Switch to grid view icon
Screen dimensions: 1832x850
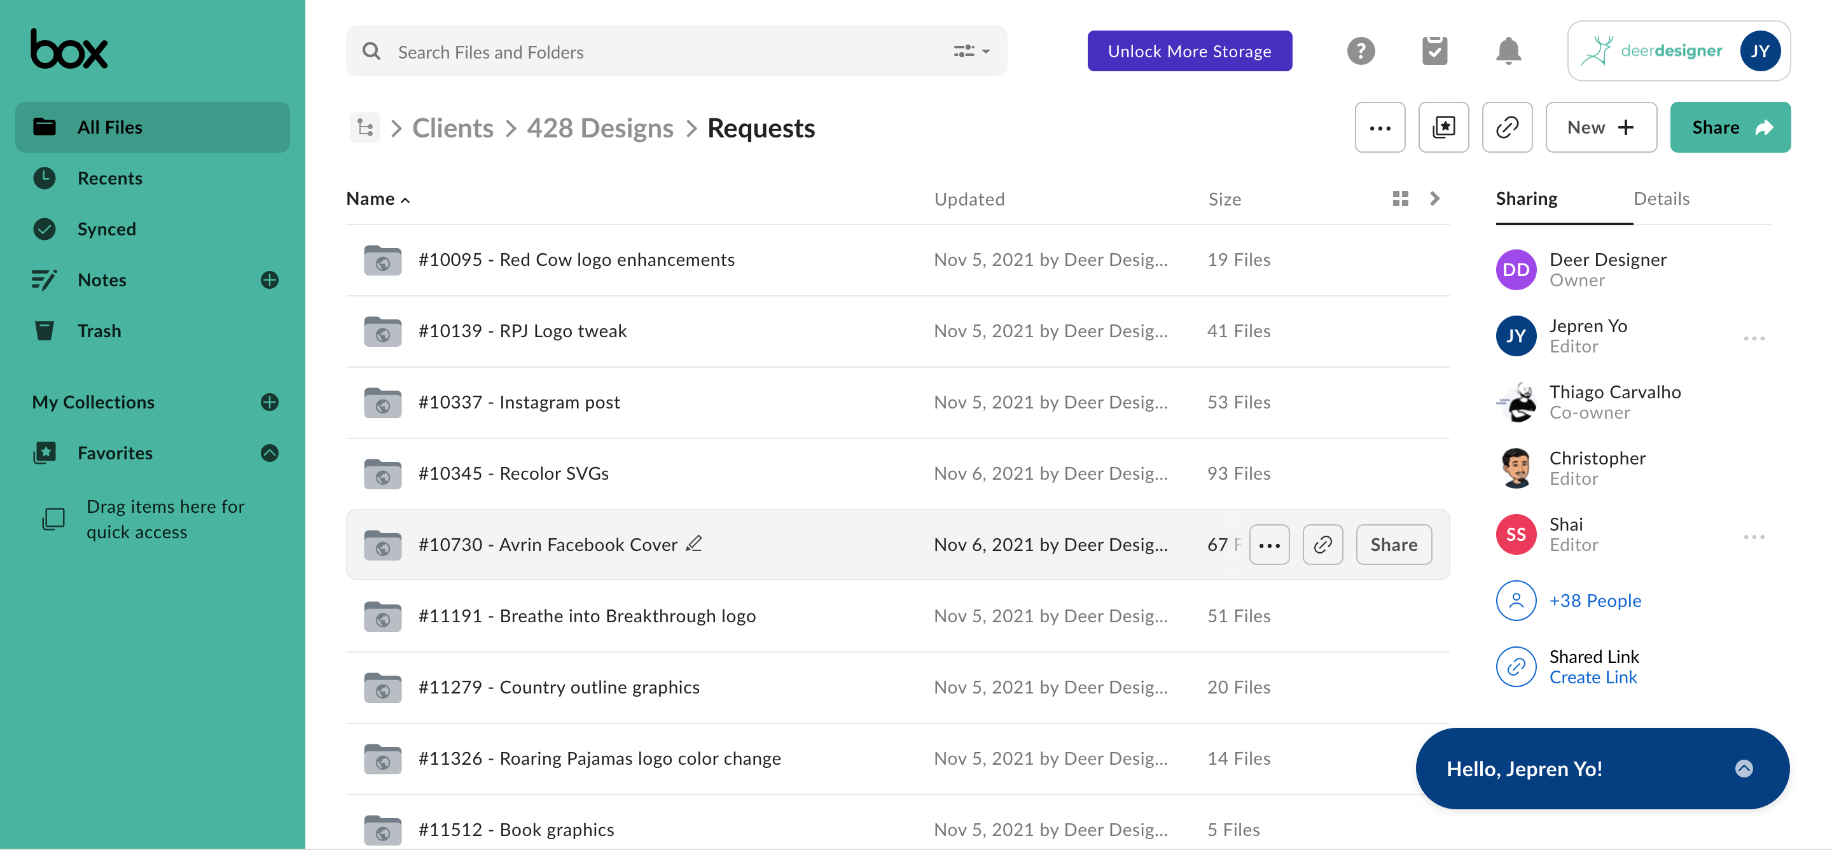click(x=1399, y=199)
